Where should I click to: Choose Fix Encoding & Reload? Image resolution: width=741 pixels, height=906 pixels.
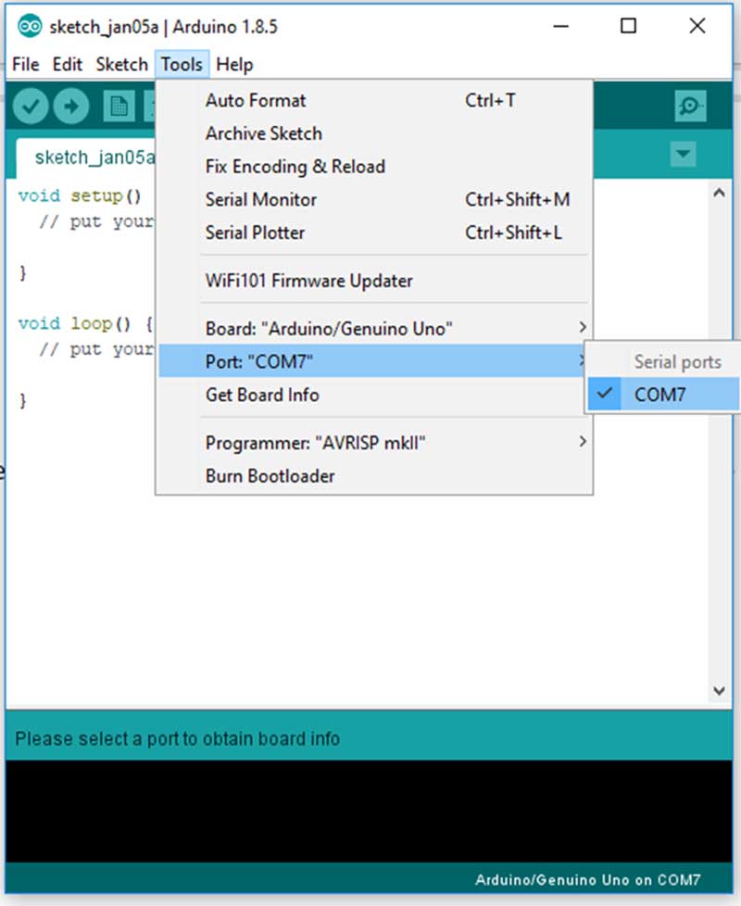point(295,167)
